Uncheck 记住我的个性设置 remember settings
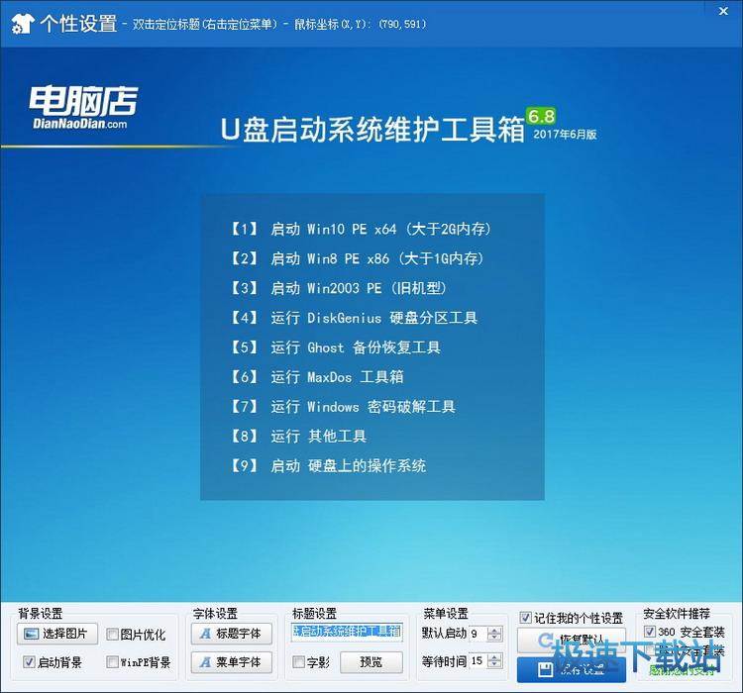Screen dimensions: 743x693 [526, 619]
